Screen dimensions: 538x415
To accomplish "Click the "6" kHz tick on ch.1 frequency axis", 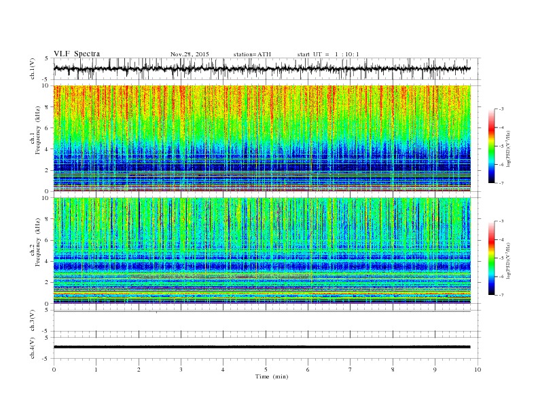I will (47, 128).
